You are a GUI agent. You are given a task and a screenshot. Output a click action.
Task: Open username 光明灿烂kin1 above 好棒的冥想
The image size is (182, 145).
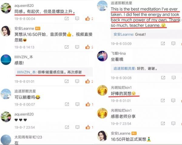tap(121, 88)
